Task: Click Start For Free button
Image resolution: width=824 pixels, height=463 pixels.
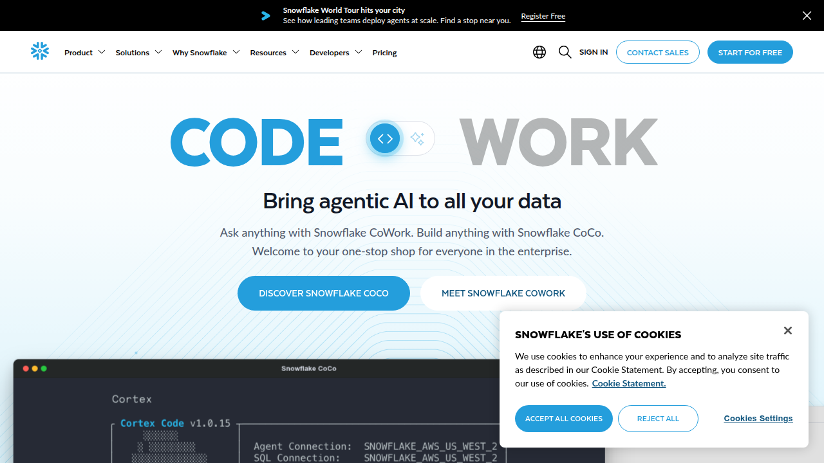Action: pyautogui.click(x=750, y=52)
